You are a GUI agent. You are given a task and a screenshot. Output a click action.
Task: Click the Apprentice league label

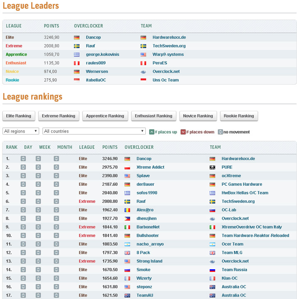click(16, 54)
